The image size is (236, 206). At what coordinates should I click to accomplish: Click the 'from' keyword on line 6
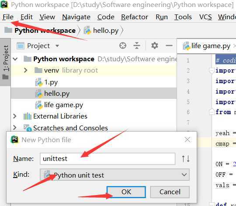tap(223, 112)
